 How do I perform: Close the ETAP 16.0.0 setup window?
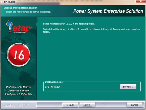pyautogui.click(x=141, y=1)
